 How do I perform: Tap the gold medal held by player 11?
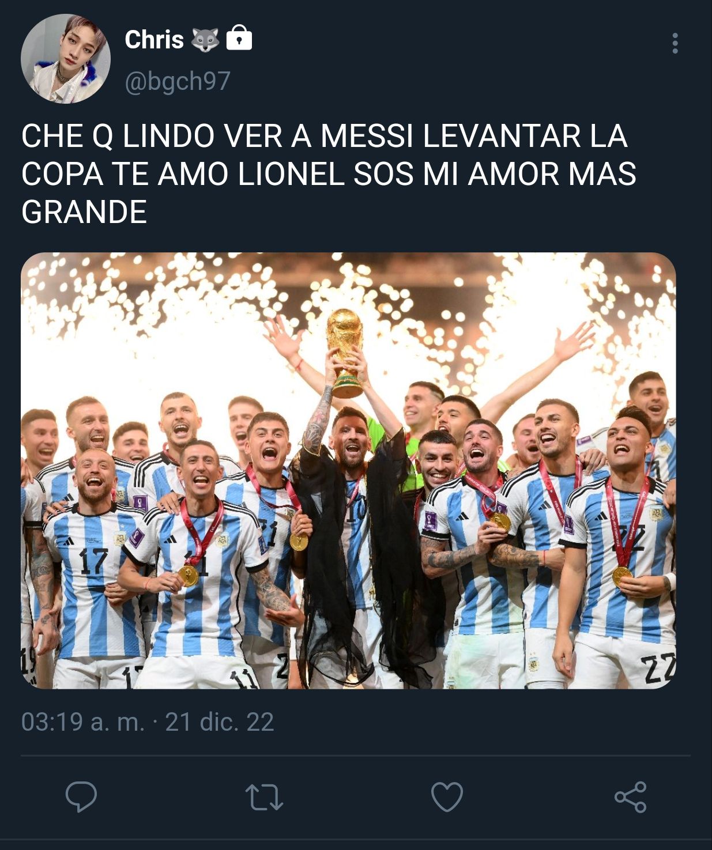pyautogui.click(x=188, y=575)
